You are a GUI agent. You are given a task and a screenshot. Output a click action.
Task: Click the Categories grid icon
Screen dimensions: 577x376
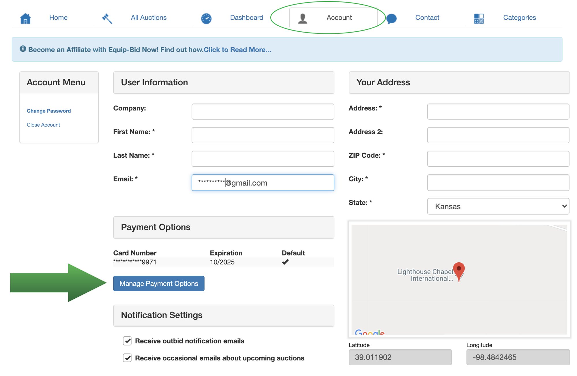point(479,18)
